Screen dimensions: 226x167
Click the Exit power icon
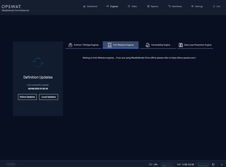pos(214,6)
